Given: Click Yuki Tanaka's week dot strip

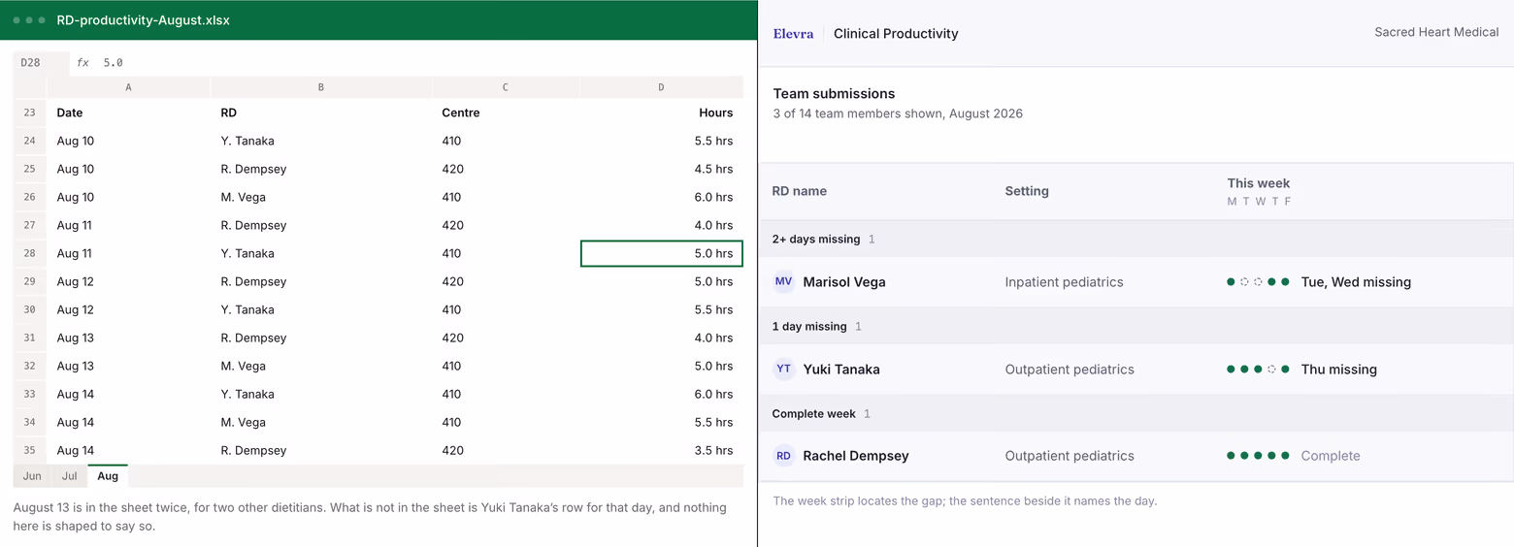Looking at the screenshot, I should tap(1258, 370).
